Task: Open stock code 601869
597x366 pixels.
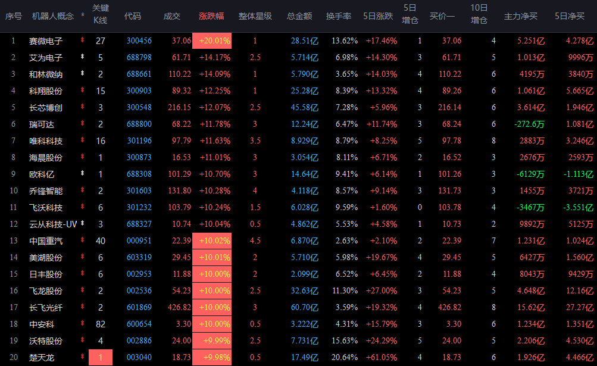Action: point(139,307)
